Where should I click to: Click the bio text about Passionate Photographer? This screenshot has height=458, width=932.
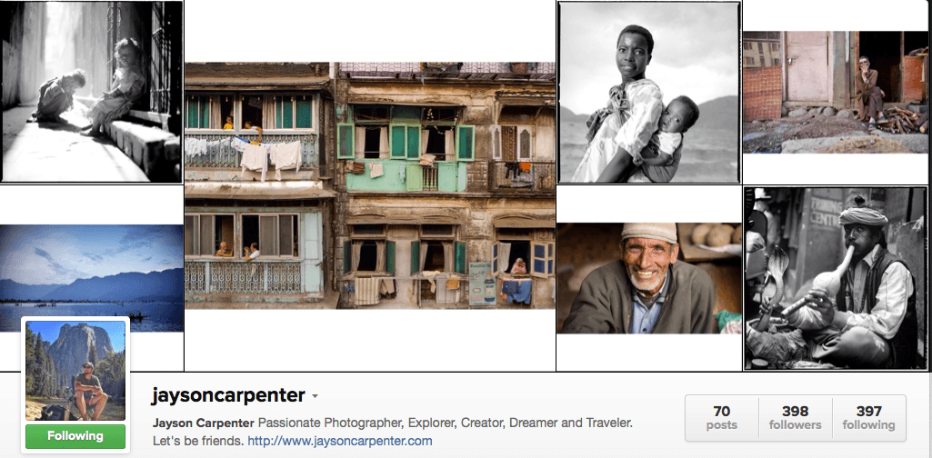(446, 423)
